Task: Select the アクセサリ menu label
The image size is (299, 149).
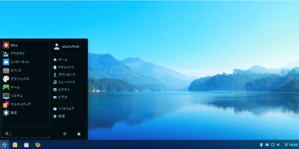Action: click(18, 54)
